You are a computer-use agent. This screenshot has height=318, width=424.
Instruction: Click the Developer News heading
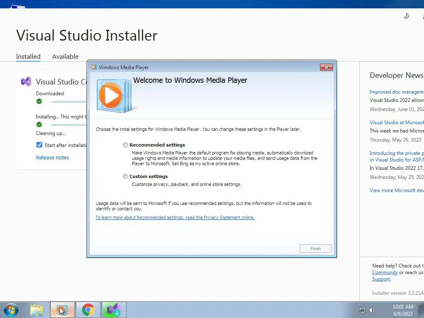coord(397,75)
